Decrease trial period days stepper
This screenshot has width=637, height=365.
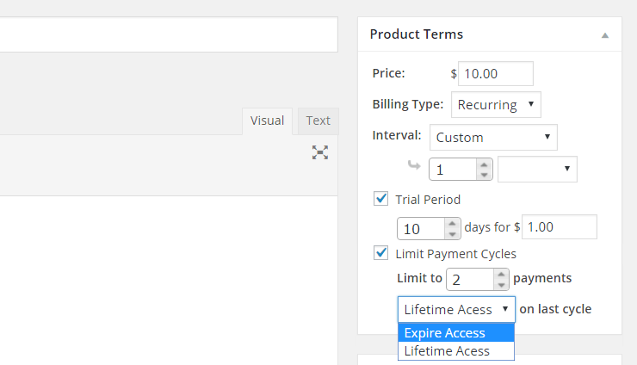pyautogui.click(x=452, y=234)
